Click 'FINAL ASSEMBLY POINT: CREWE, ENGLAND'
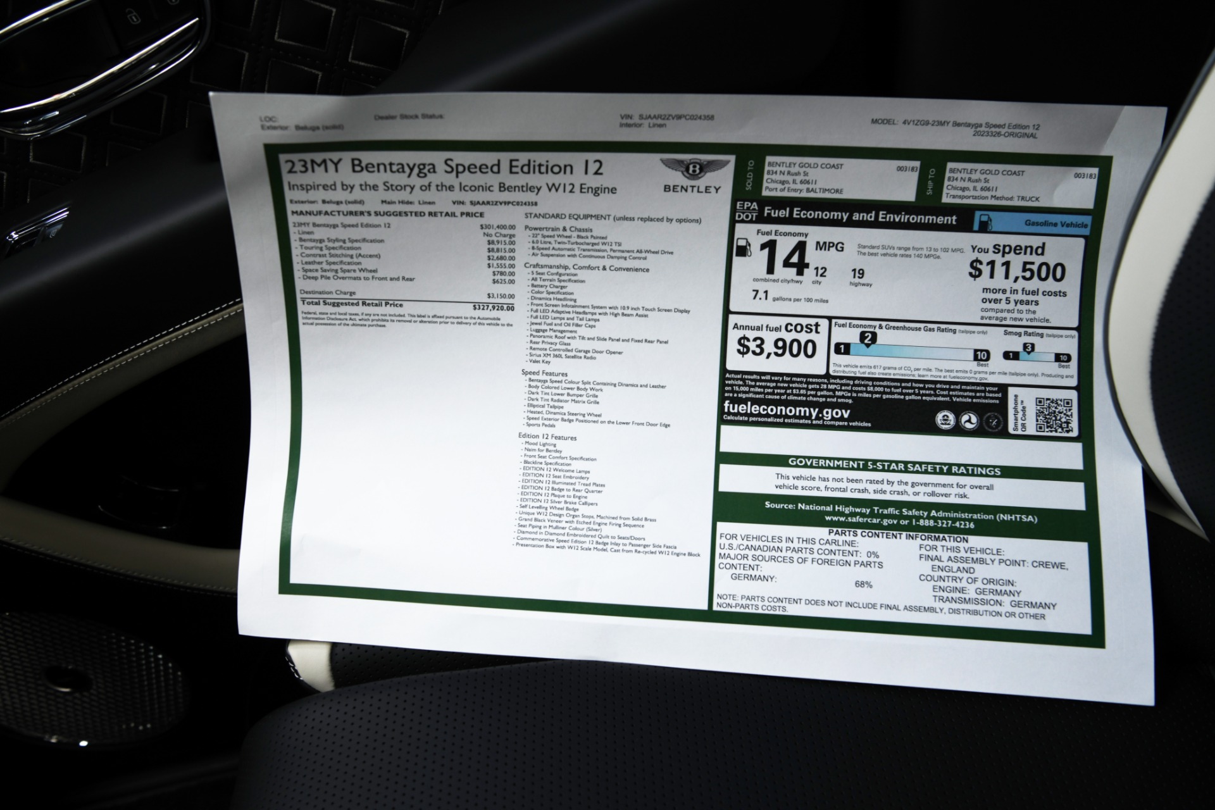The width and height of the screenshot is (1215, 810). pyautogui.click(x=993, y=564)
